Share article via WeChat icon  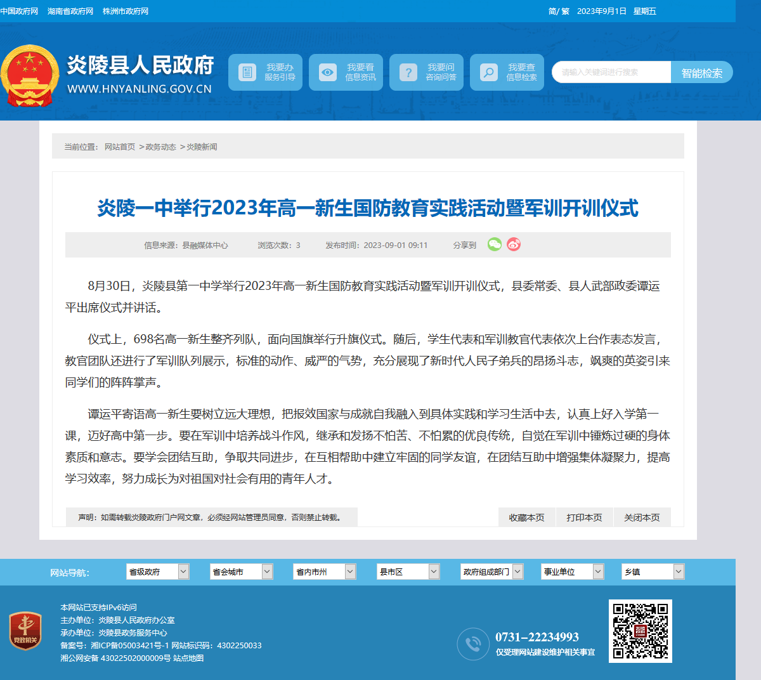[x=495, y=244]
